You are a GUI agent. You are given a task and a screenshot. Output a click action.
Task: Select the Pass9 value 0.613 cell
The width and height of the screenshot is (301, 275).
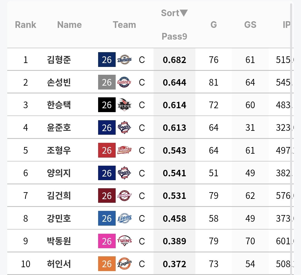pos(174,127)
